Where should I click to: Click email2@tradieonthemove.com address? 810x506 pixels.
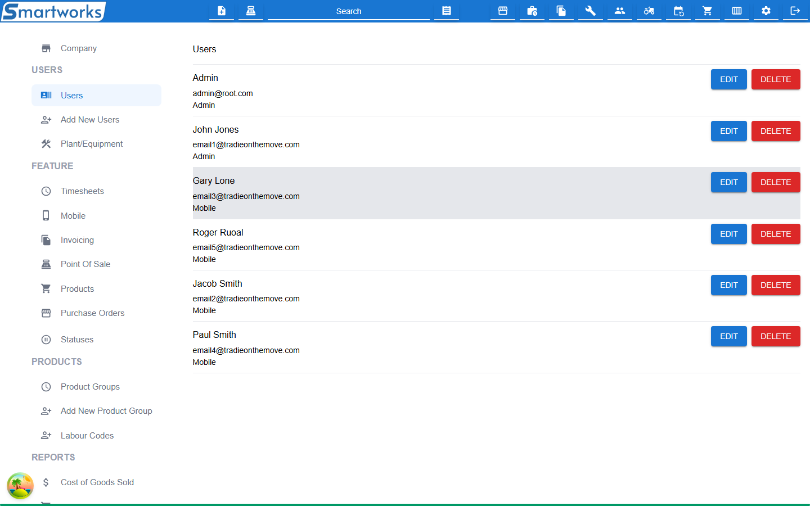[x=246, y=299]
